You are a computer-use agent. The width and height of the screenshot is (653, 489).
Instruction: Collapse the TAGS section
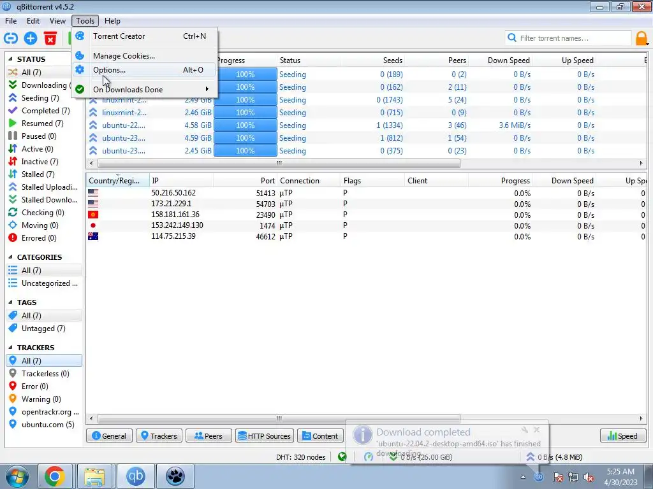pyautogui.click(x=10, y=302)
